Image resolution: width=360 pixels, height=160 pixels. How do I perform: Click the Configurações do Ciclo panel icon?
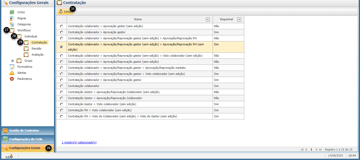[x=5, y=139]
